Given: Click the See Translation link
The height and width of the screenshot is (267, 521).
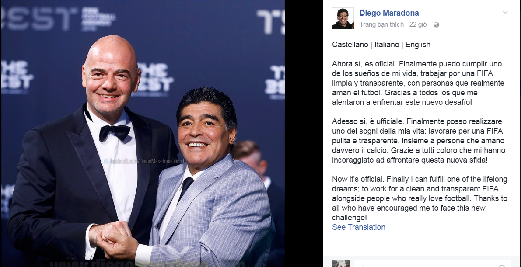Looking at the screenshot, I should (x=359, y=227).
